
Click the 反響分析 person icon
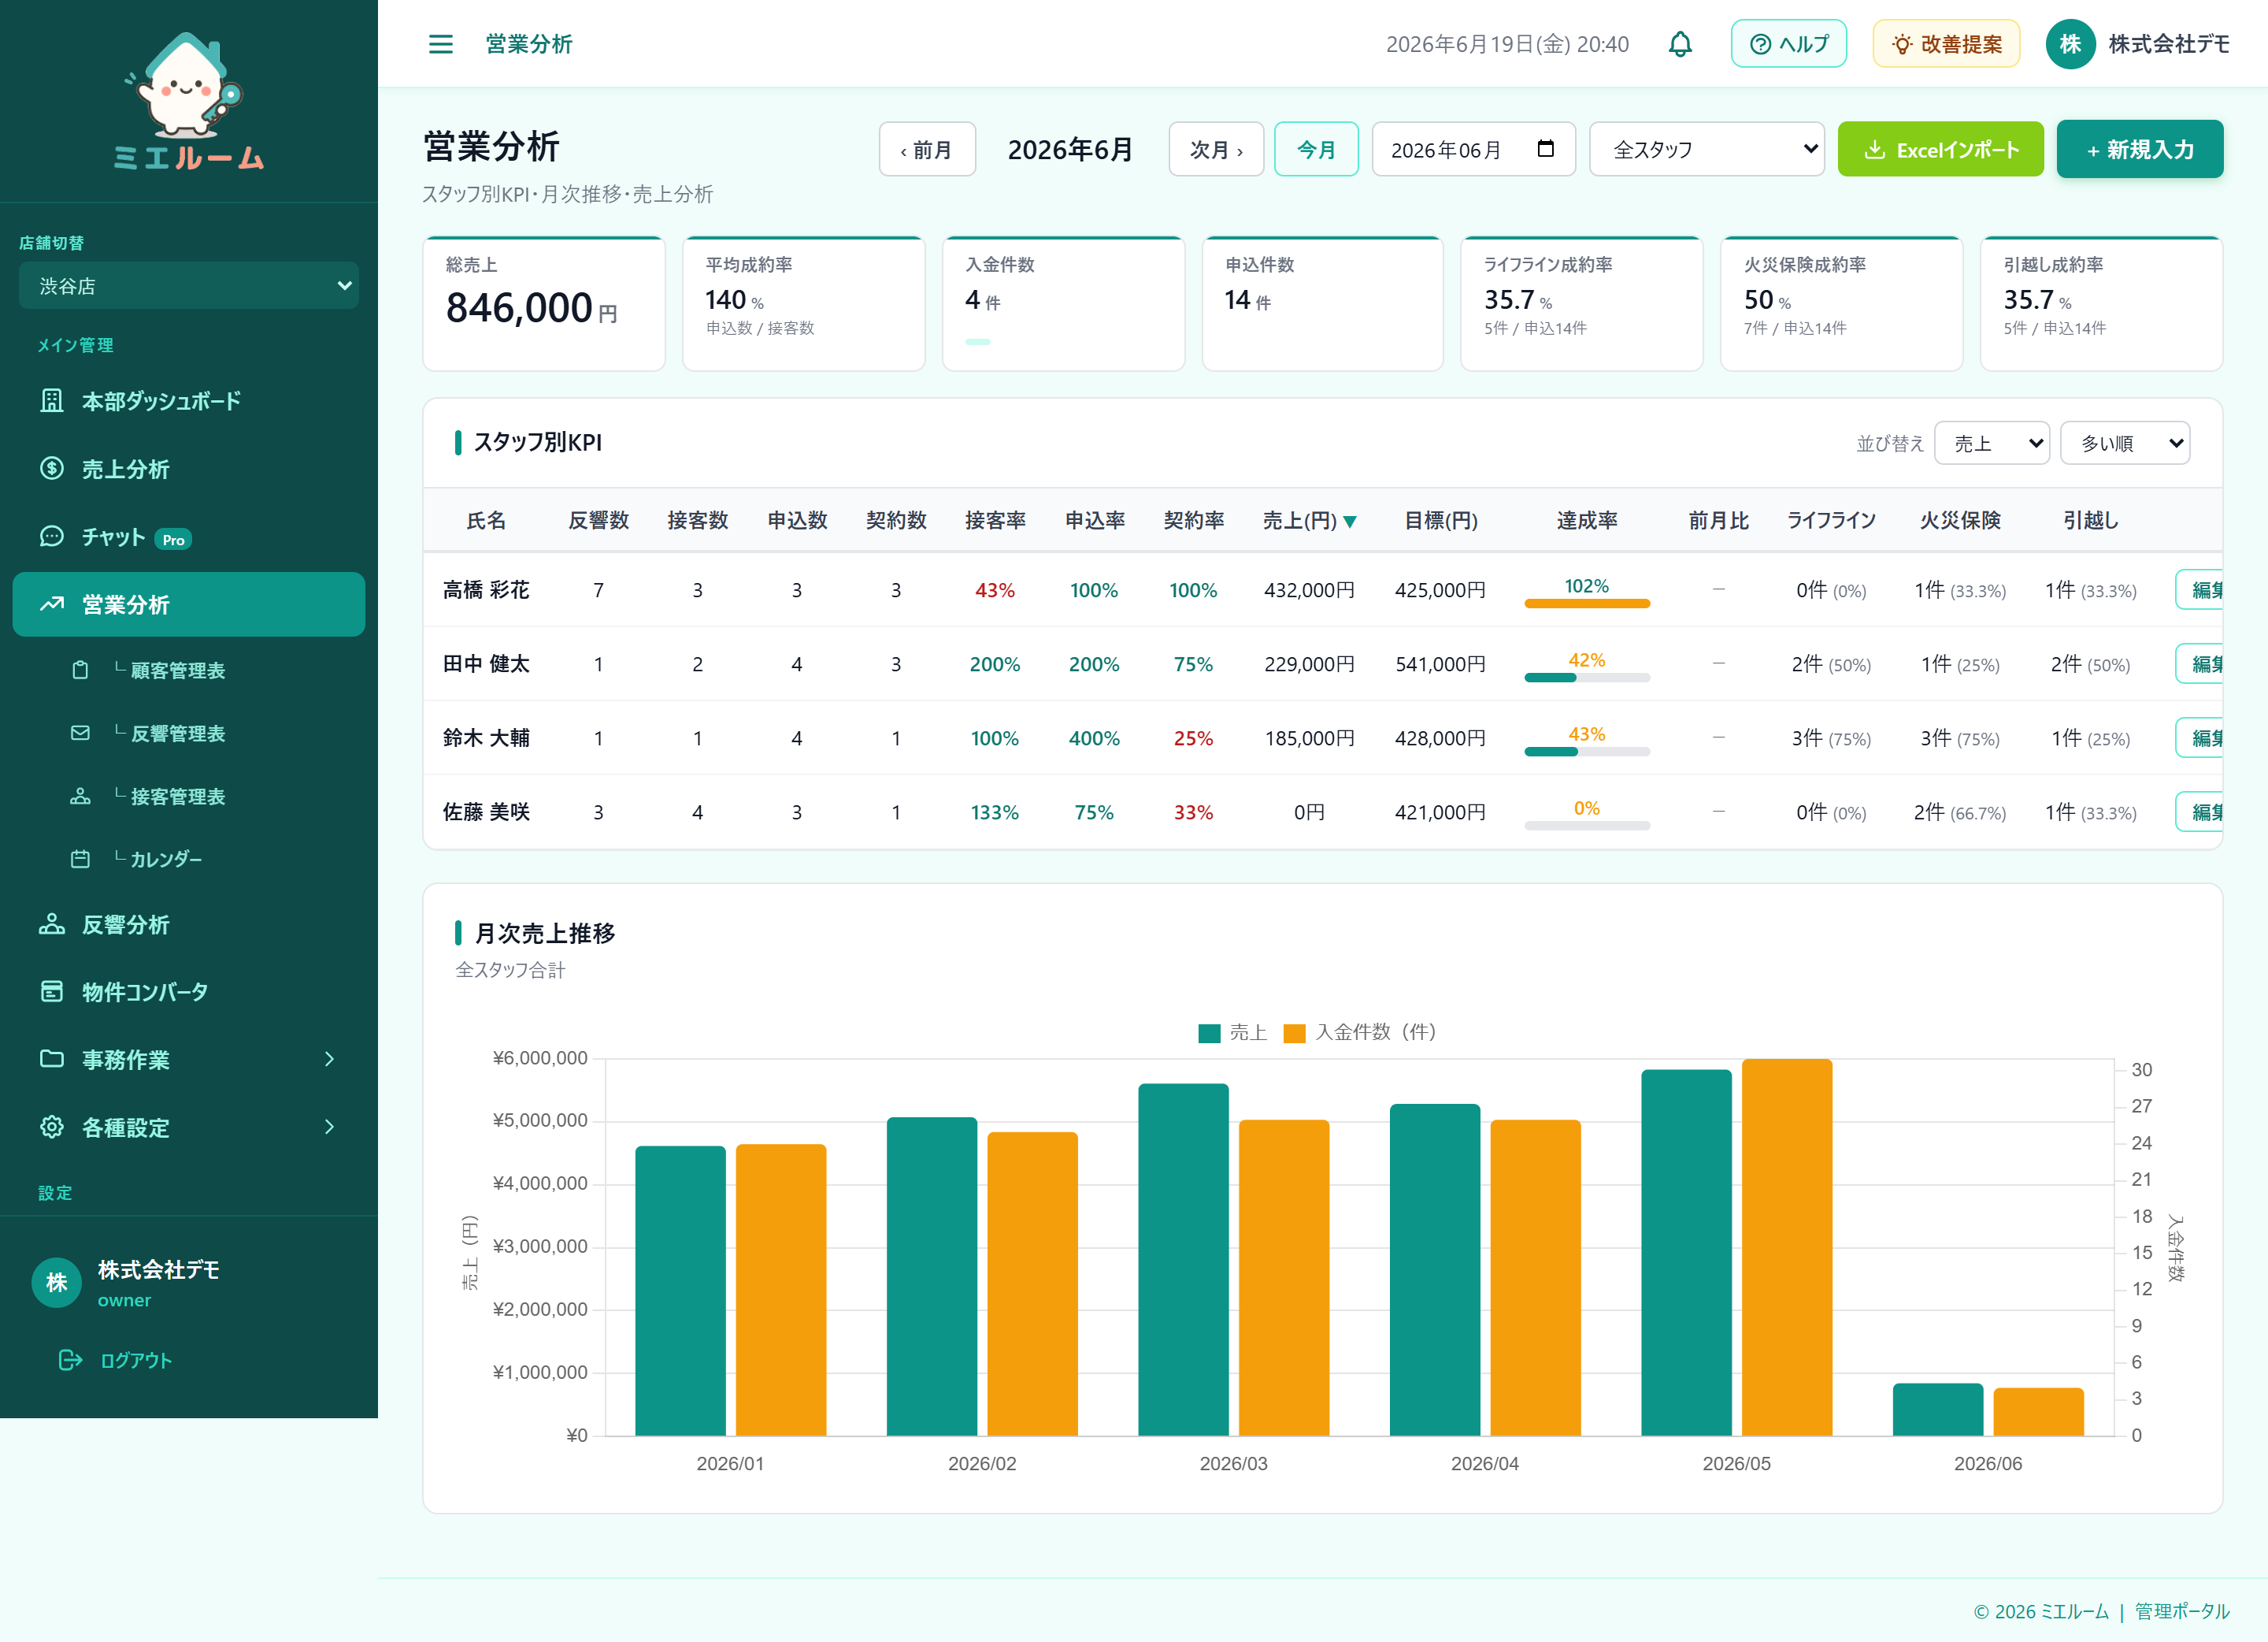[52, 923]
